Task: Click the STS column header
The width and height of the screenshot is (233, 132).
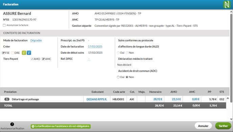Action: click(x=222, y=92)
